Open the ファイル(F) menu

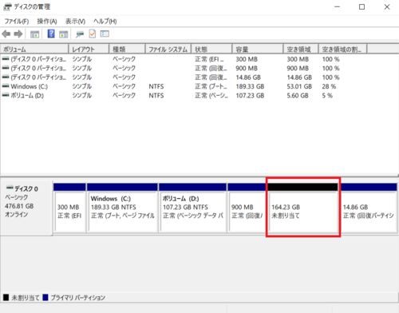pos(17,22)
